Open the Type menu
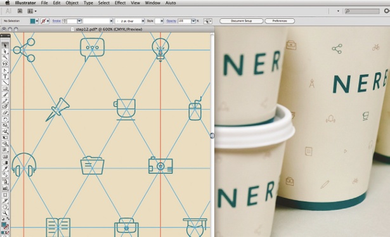 point(88,3)
